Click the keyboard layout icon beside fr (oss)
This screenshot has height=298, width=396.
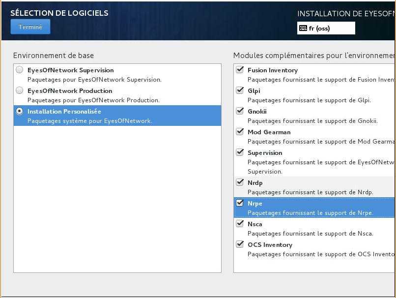point(303,28)
